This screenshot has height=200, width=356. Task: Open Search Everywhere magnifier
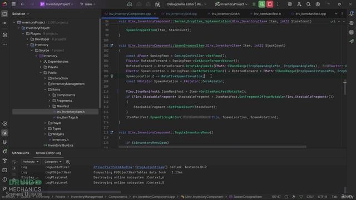point(308,4)
